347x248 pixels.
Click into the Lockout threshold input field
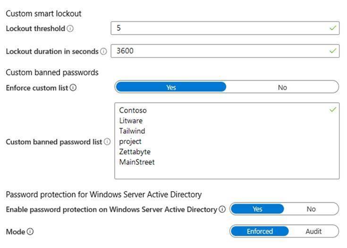click(x=217, y=28)
